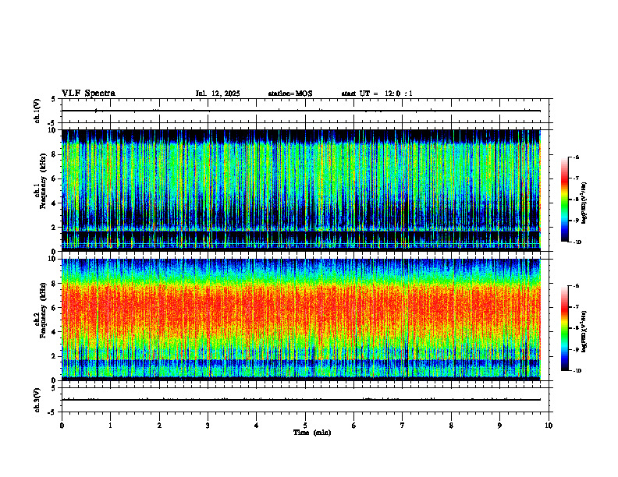This screenshot has width=618, height=477.
Task: Click the "2" tick label on Time axis
Action: (159, 426)
